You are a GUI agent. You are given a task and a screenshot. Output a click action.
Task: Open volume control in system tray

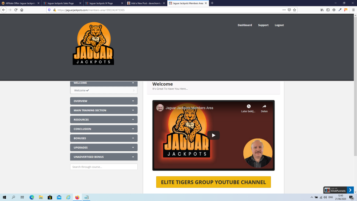coord(325,198)
